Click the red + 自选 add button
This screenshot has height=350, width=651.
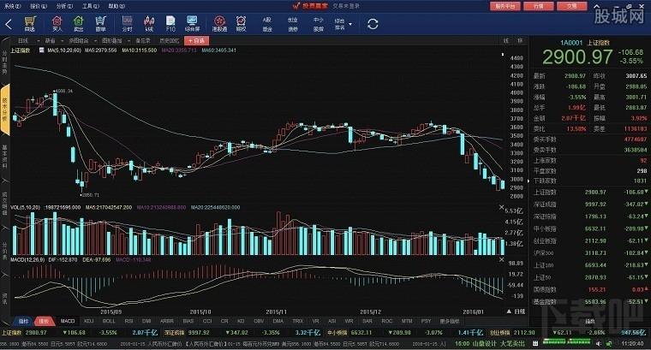[197, 40]
